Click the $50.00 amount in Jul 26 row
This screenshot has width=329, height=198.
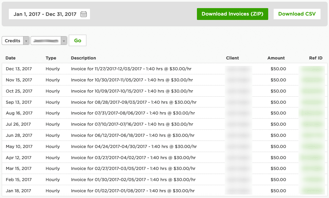pyautogui.click(x=278, y=124)
